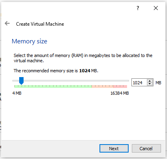Click the green zone of the memory scale
Image resolution: width=167 pixels, height=159 pixels.
53,86
